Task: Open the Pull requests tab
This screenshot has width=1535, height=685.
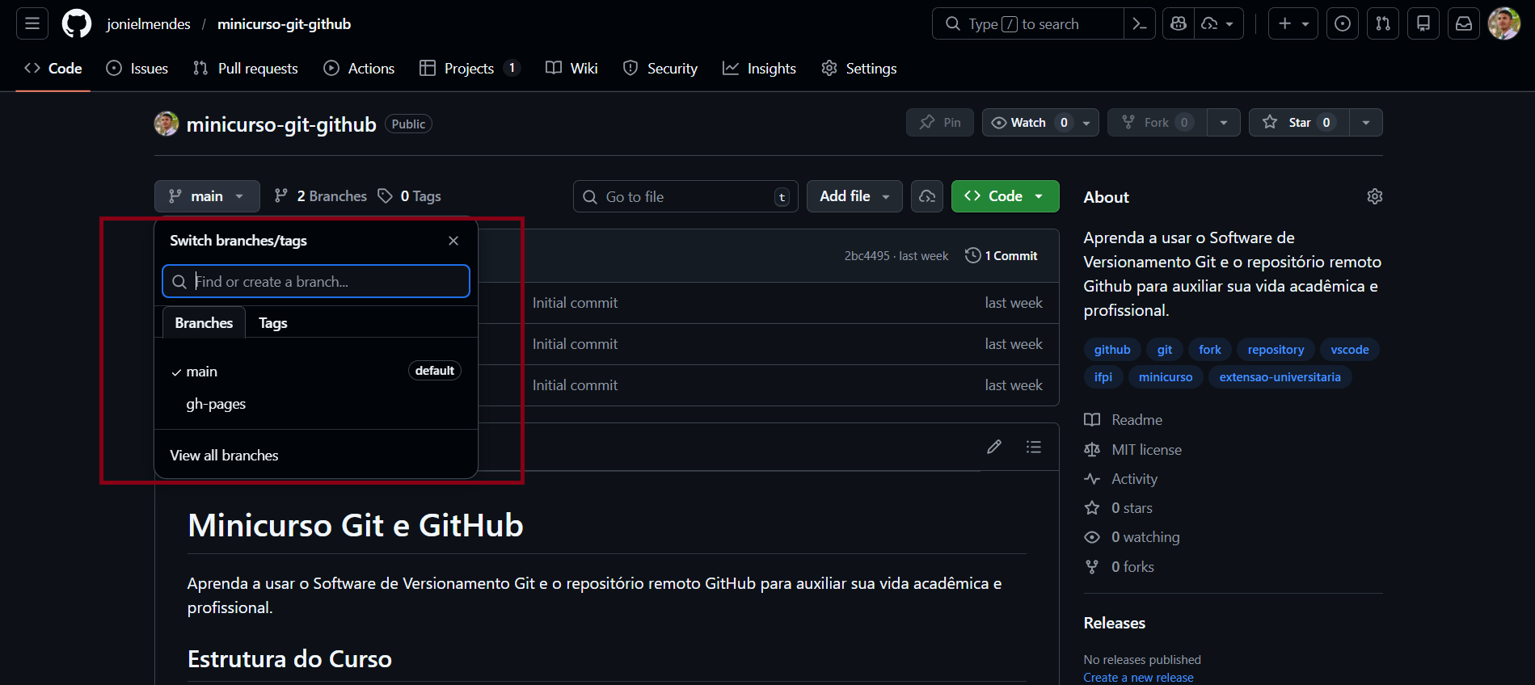Action: [x=246, y=69]
